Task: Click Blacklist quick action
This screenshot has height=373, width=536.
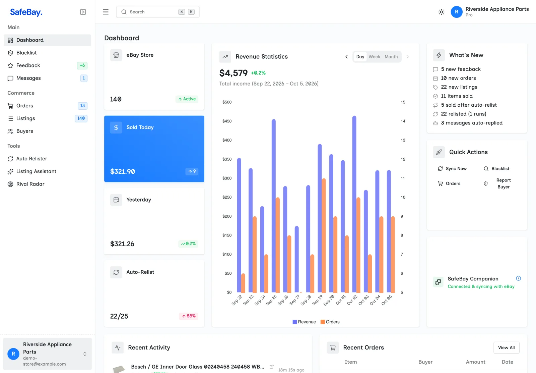Action: pos(497,169)
